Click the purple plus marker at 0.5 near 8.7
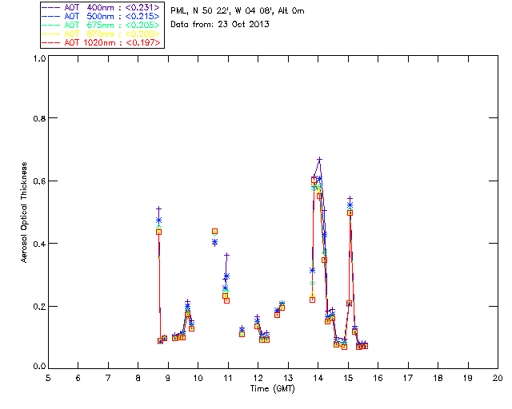The width and height of the screenshot is (512, 409). pyautogui.click(x=158, y=208)
